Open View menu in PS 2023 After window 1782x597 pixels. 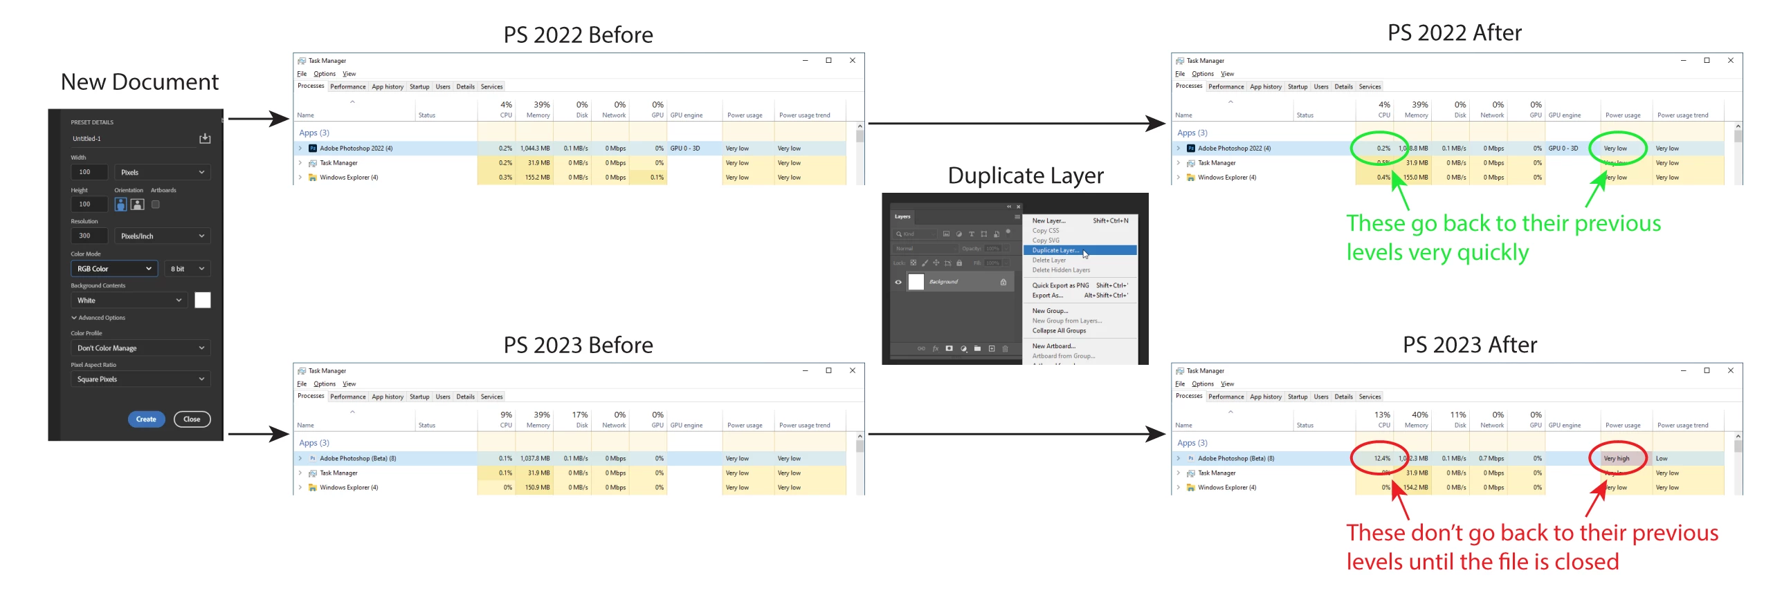(x=1227, y=384)
